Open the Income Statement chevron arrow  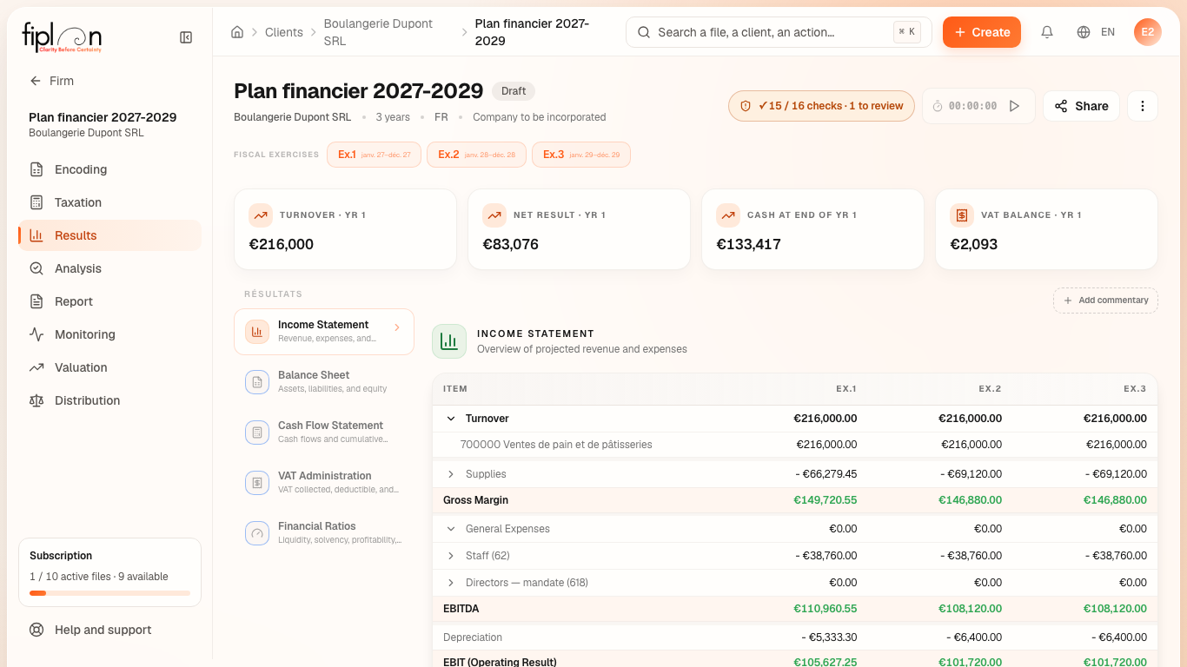point(397,327)
